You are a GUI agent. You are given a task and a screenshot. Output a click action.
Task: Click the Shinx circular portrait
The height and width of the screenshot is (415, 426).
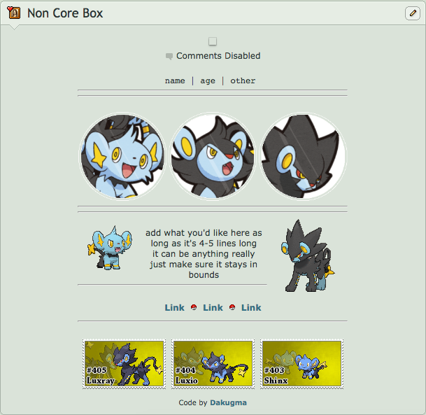tap(122, 156)
